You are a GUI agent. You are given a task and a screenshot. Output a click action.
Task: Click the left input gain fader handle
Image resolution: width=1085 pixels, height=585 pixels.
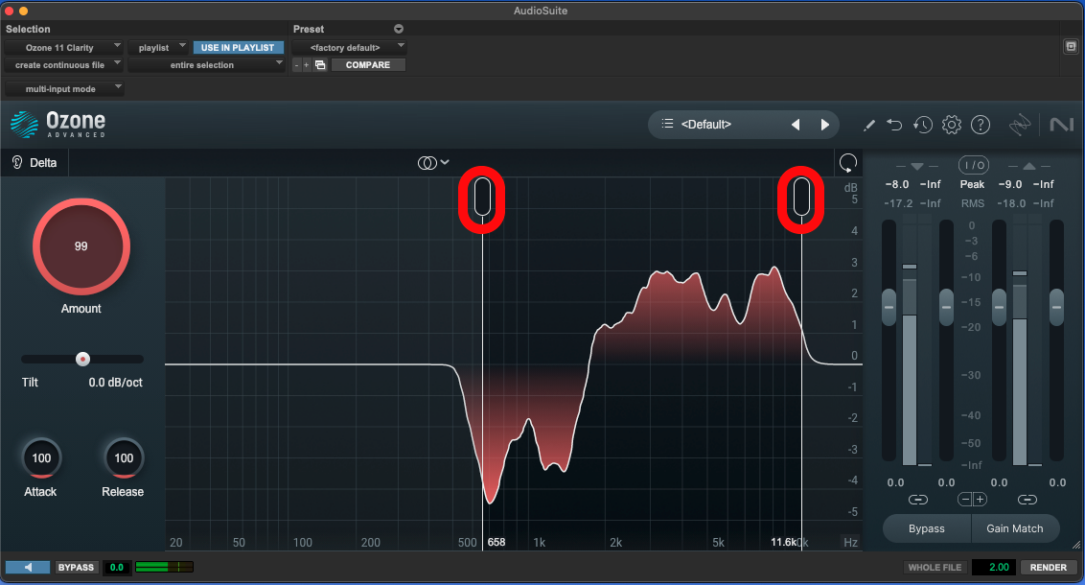pos(889,307)
